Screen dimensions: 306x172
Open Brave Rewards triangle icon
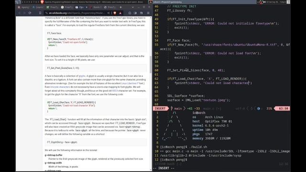pos(120,13)
